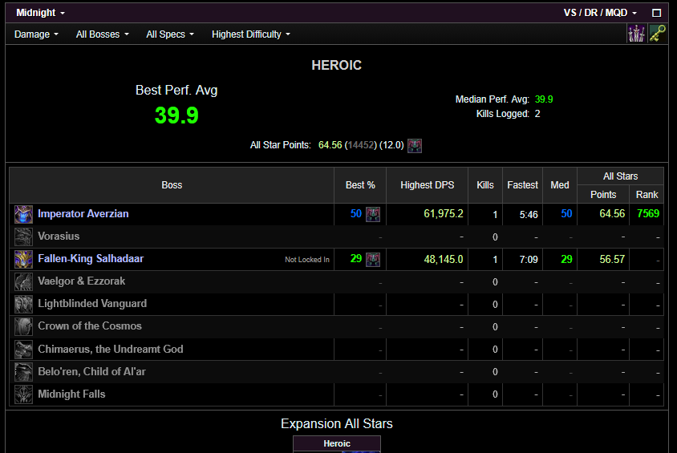Click the 39.9 Best Perf. Avg score

click(176, 115)
